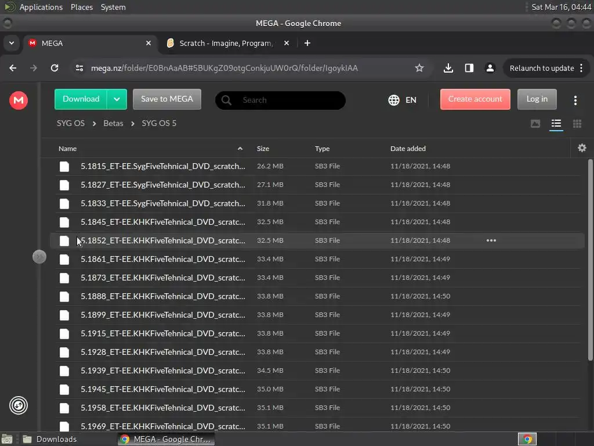Click file icon of 5.1861 row
Image resolution: width=594 pixels, height=446 pixels.
pyautogui.click(x=64, y=260)
